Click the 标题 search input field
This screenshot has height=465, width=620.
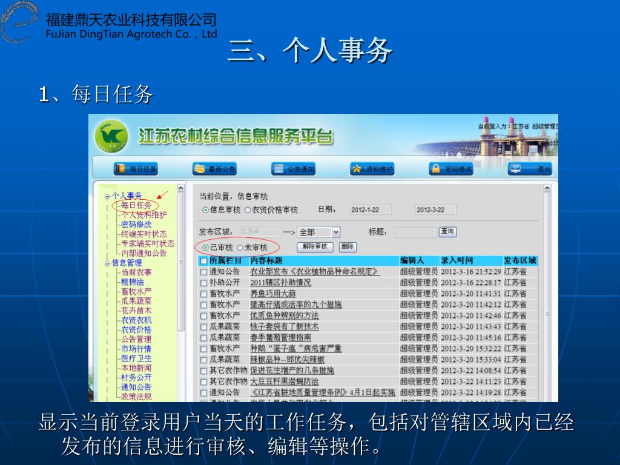pyautogui.click(x=415, y=232)
